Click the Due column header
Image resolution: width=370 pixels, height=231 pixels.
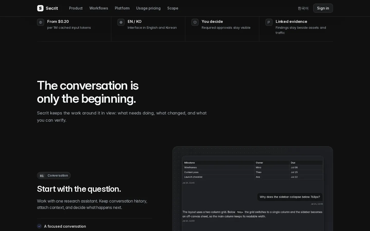tap(306, 163)
